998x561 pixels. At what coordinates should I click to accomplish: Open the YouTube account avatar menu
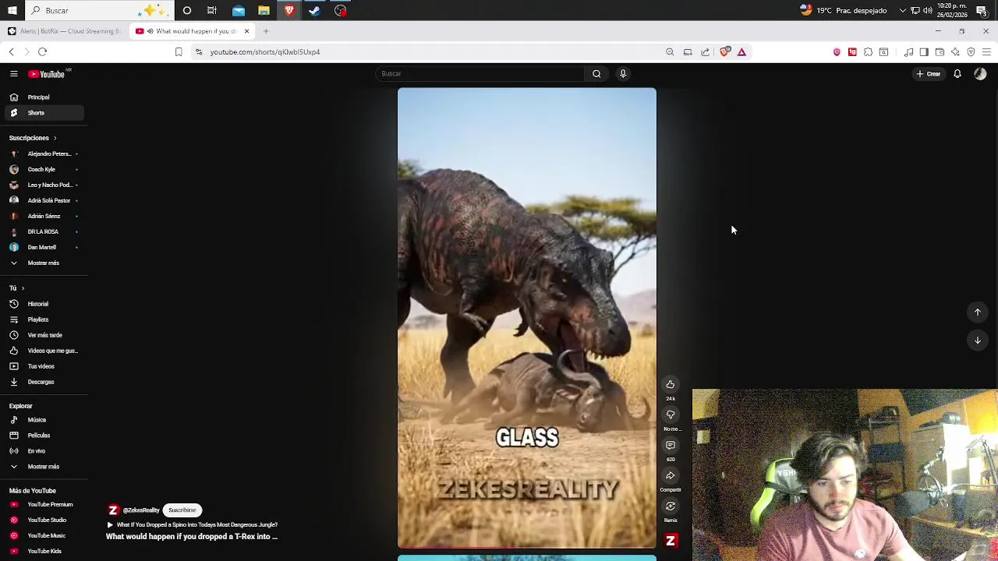coord(980,74)
